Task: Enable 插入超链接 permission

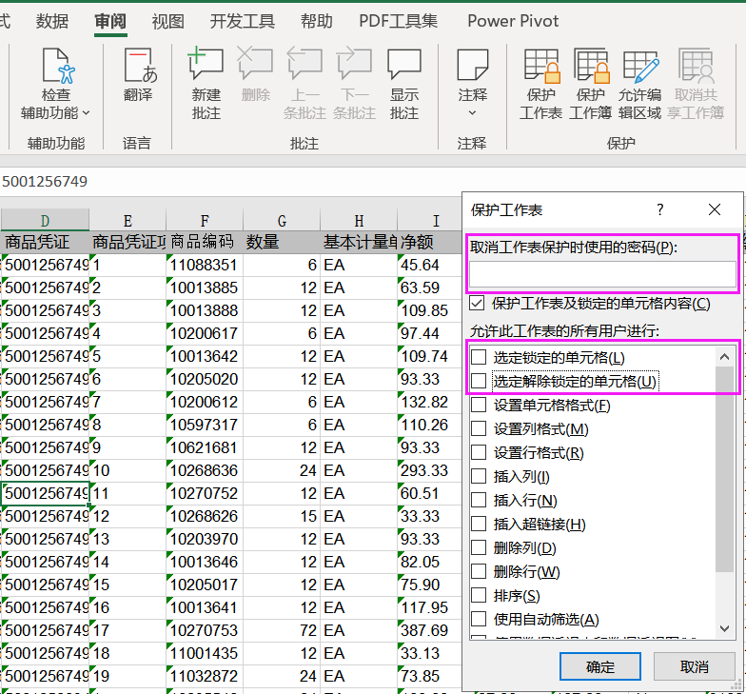Action: [x=479, y=524]
